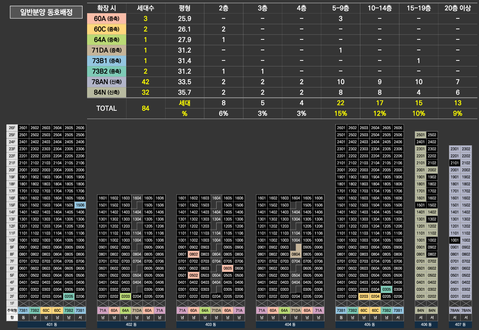Select the 78AN (신축) lavender legend swatch
479x330 pixels.
[x=107, y=81]
